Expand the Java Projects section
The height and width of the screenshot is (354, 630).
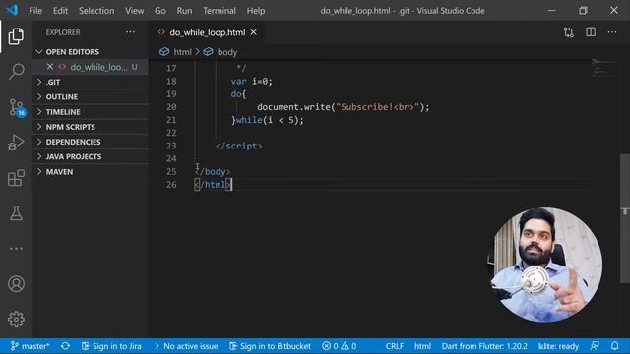[91, 156]
